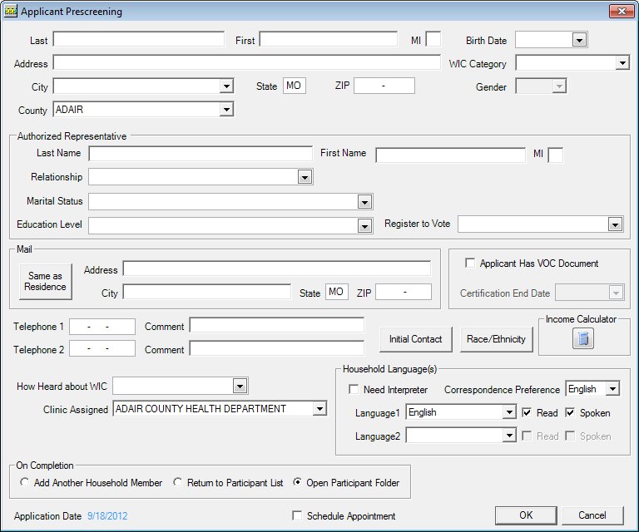The width and height of the screenshot is (639, 532).
Task: Expand the Language2 dropdown
Action: click(509, 436)
